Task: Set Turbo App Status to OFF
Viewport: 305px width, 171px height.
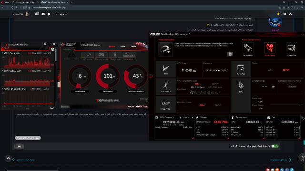Action: (x=286, y=70)
